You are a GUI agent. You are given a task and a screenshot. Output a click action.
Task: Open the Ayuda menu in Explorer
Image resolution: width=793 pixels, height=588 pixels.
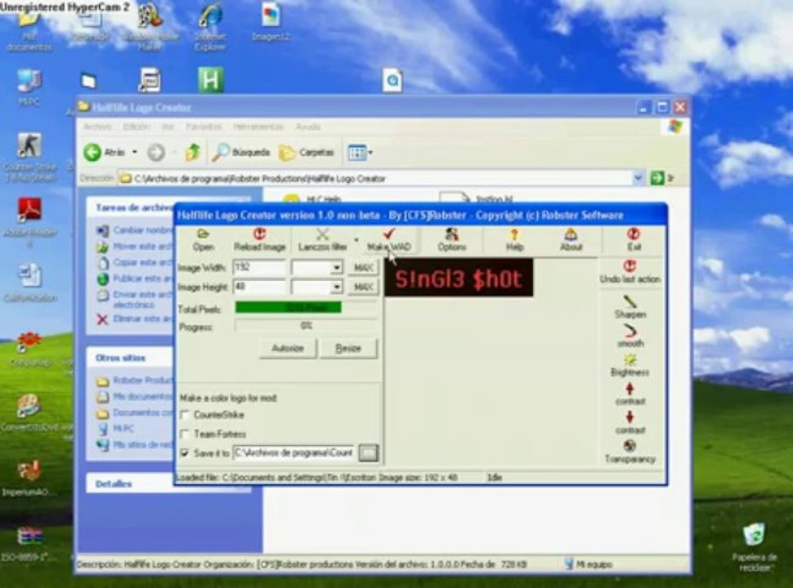[x=308, y=127]
